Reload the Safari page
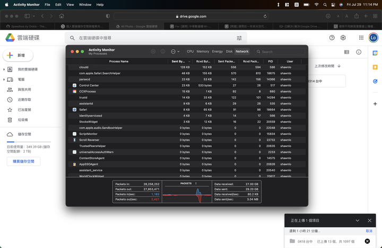This screenshot has width=382, height=248. coord(265,16)
